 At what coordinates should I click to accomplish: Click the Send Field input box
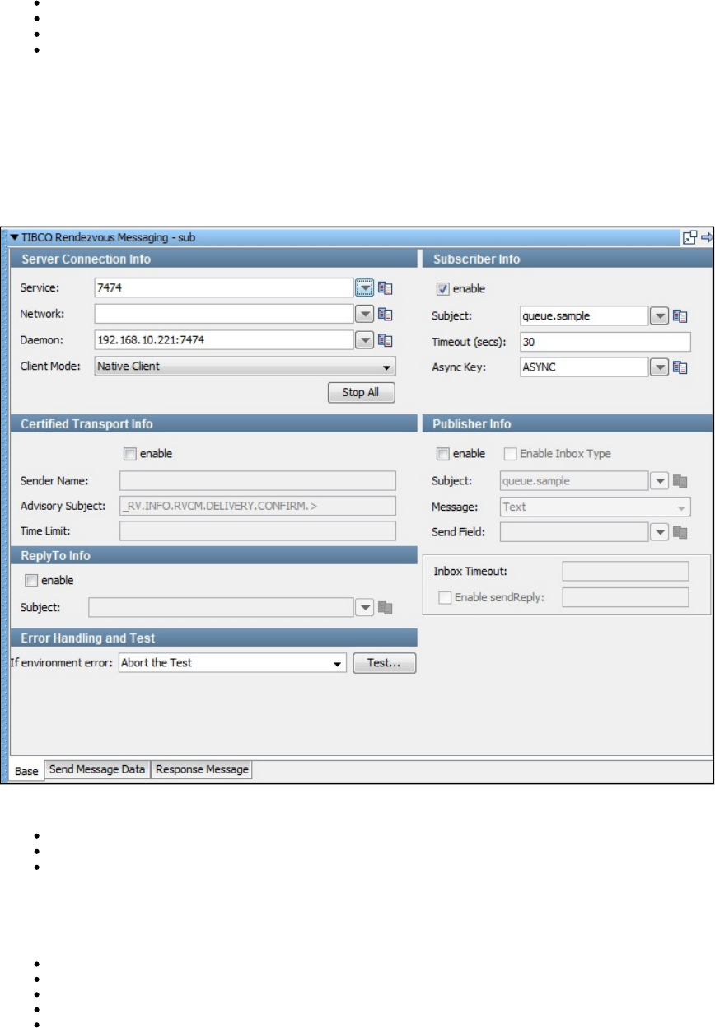click(x=574, y=532)
